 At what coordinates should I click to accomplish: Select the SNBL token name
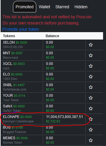(8, 85)
